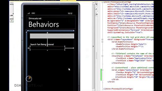Viewport: 162px width, 91px height.
Task: Click RowDefinition Height="Auto" line
Action: point(131,44)
